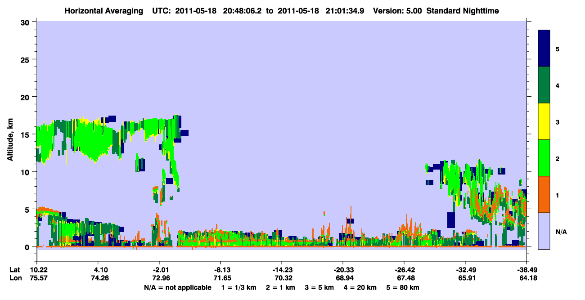Image resolution: width=585 pixels, height=300 pixels.
Task: Click the '2 = 1 km' legend note
Action: click(280, 287)
